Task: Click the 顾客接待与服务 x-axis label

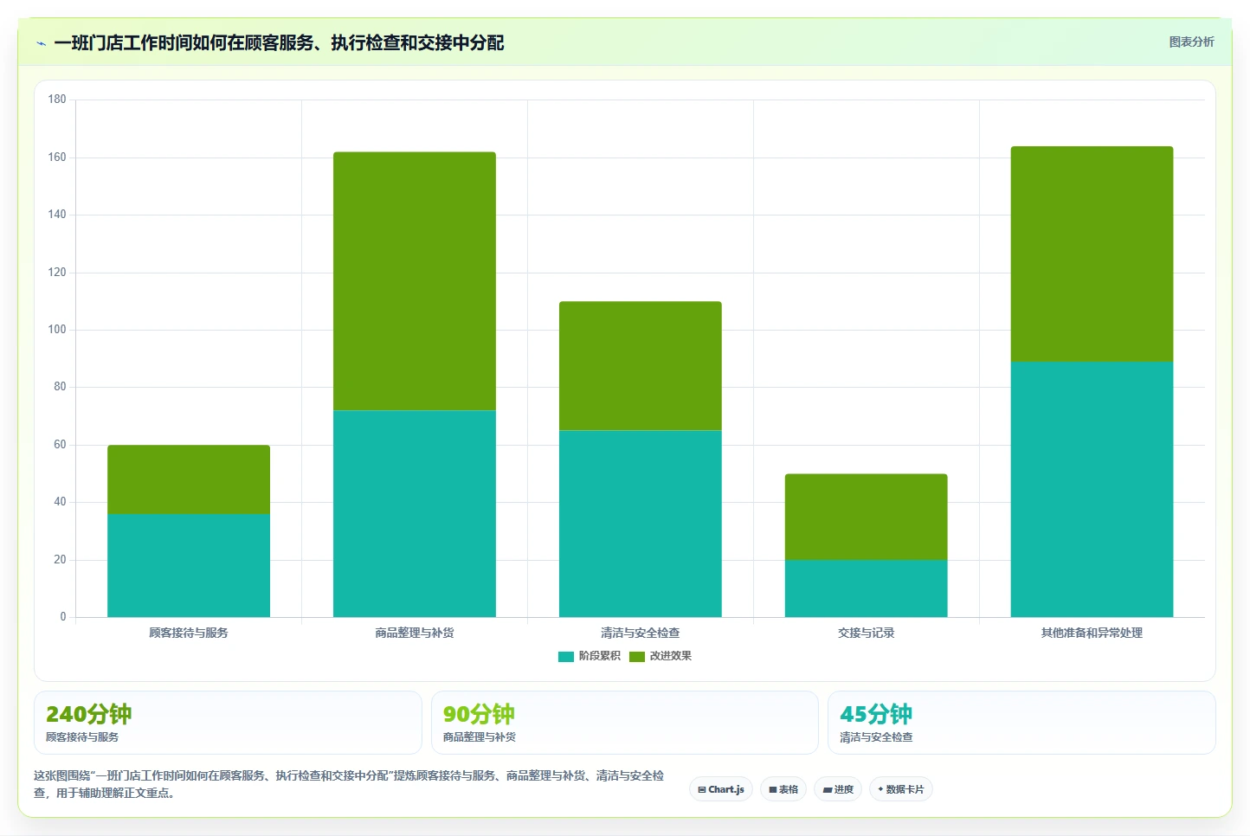Action: [x=189, y=633]
